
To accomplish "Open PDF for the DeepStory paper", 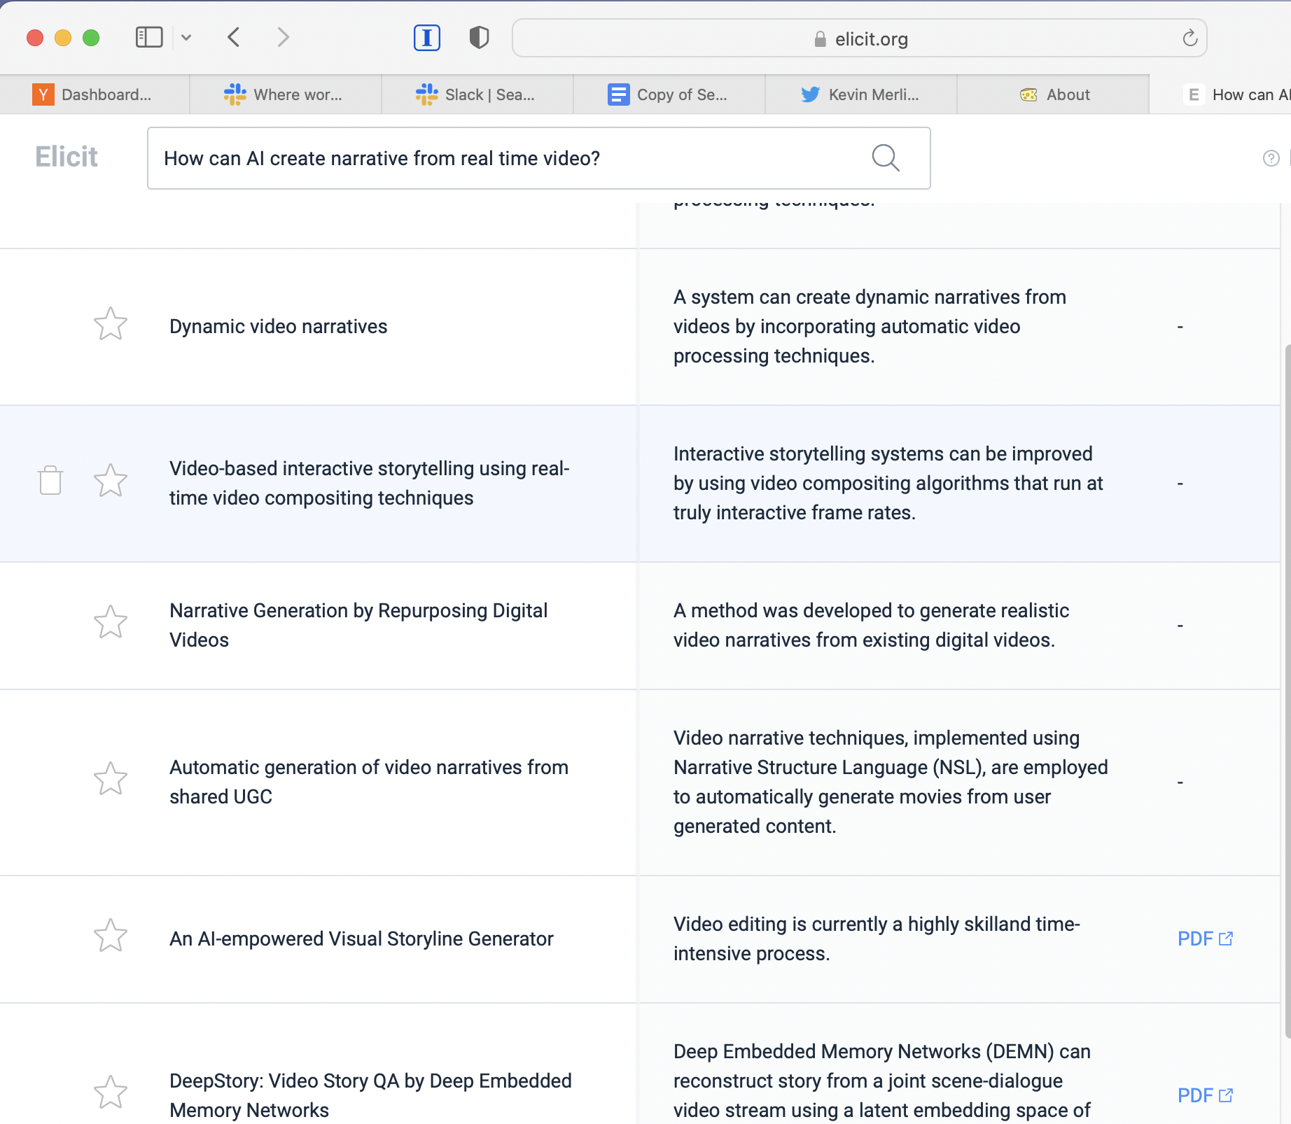I will (x=1204, y=1095).
